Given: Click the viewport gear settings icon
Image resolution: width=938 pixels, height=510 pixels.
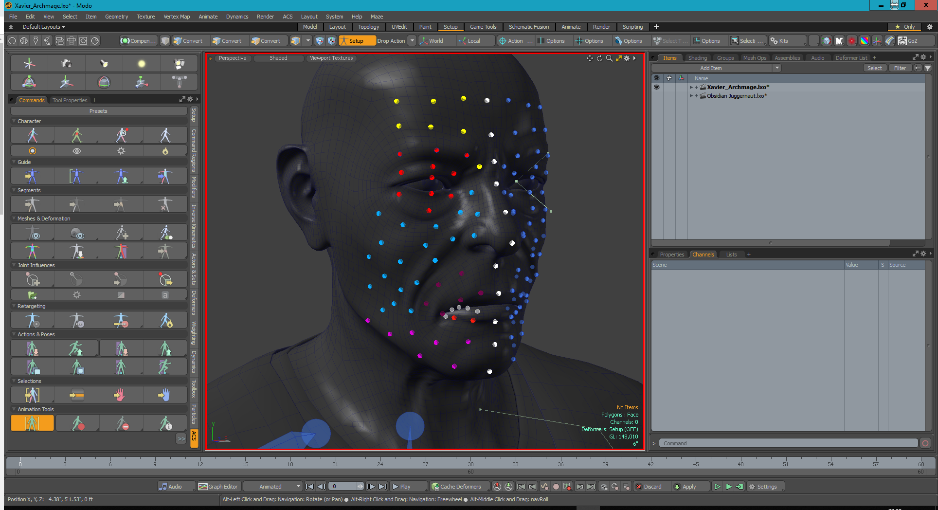Looking at the screenshot, I should coord(627,58).
